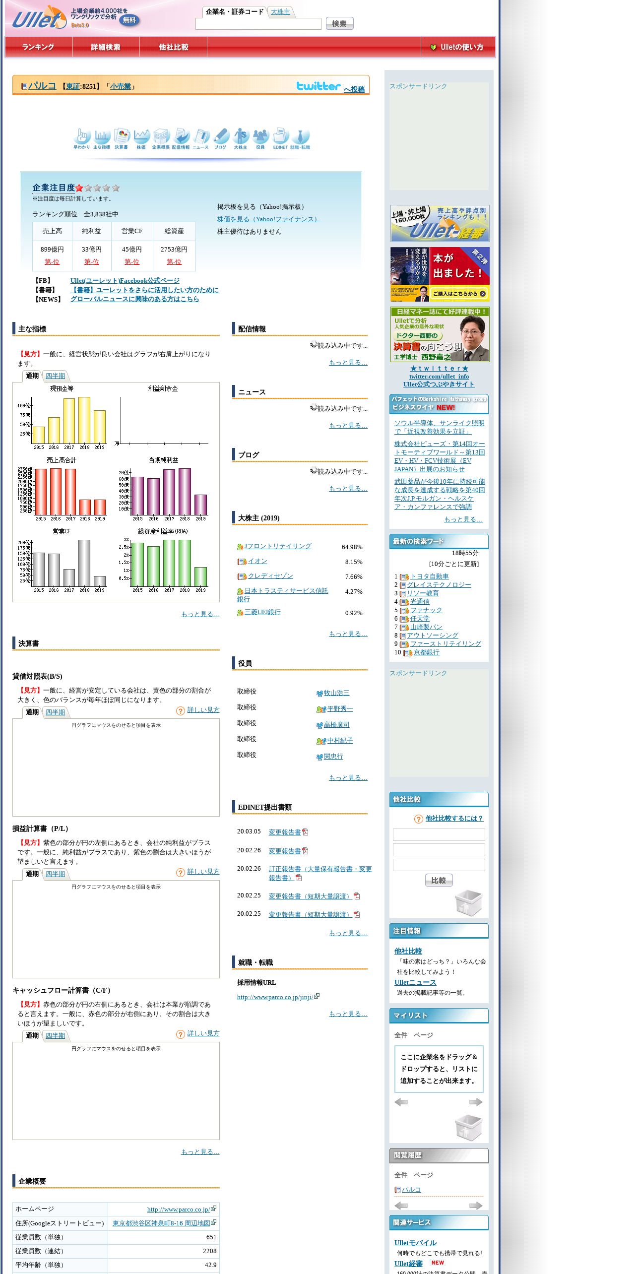Open the トヨタ自動車 search word link
Screen dimensions: 637x1274
click(x=429, y=576)
